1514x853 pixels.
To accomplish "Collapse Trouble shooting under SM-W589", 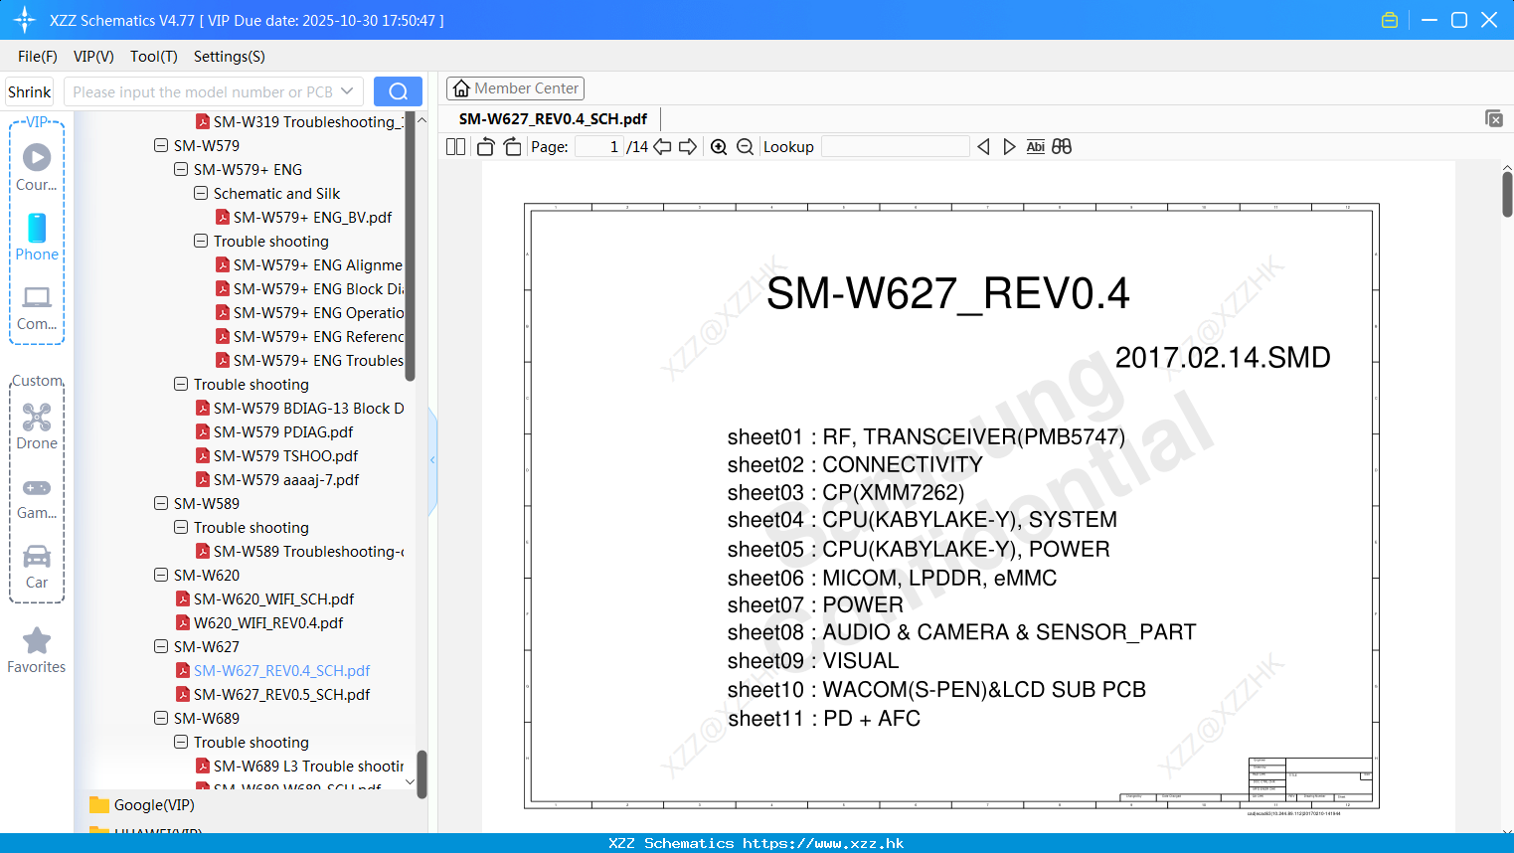I will pos(181,527).
